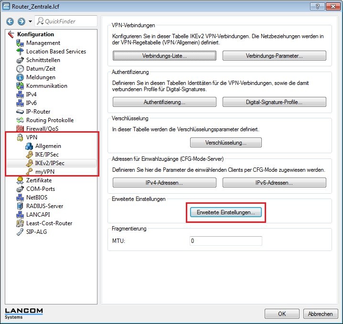Click the back navigation arrow
This screenshot has height=324, width=343.
point(9,21)
